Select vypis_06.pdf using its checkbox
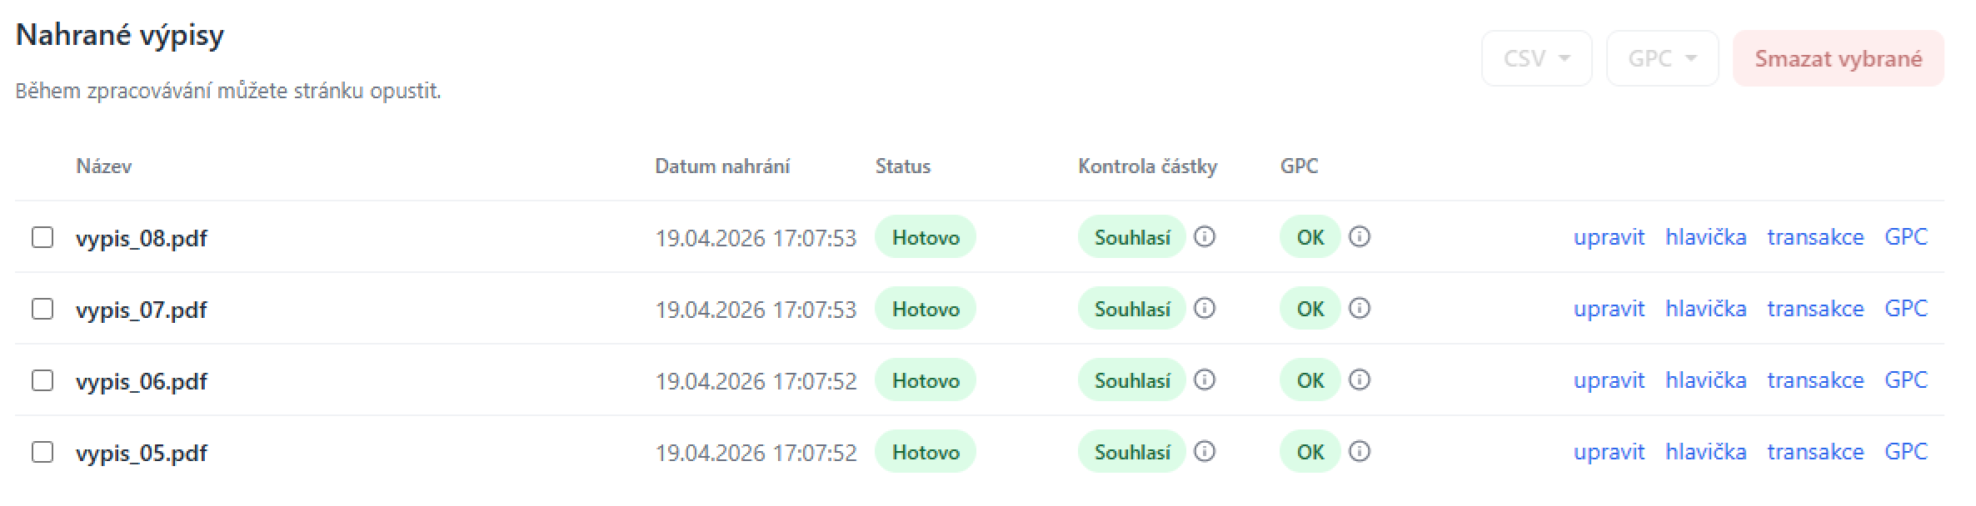This screenshot has height=506, width=1976. pos(42,380)
